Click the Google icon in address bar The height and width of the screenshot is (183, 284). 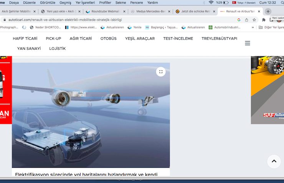coord(239,20)
